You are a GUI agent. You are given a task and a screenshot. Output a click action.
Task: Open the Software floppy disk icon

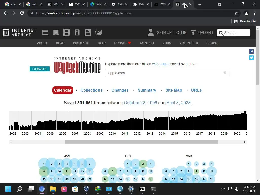88,32
